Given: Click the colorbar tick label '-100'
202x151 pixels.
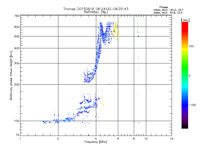Looking at the screenshot, I should 192,105.
